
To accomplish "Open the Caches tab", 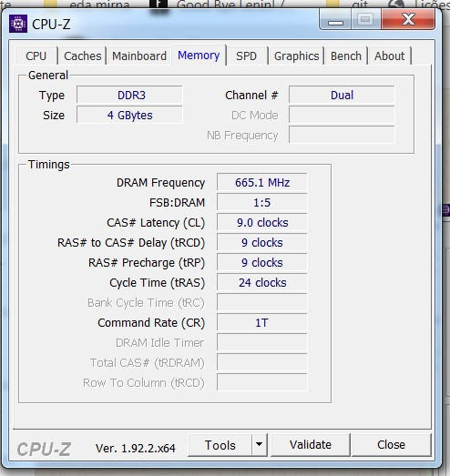I will pyautogui.click(x=82, y=56).
